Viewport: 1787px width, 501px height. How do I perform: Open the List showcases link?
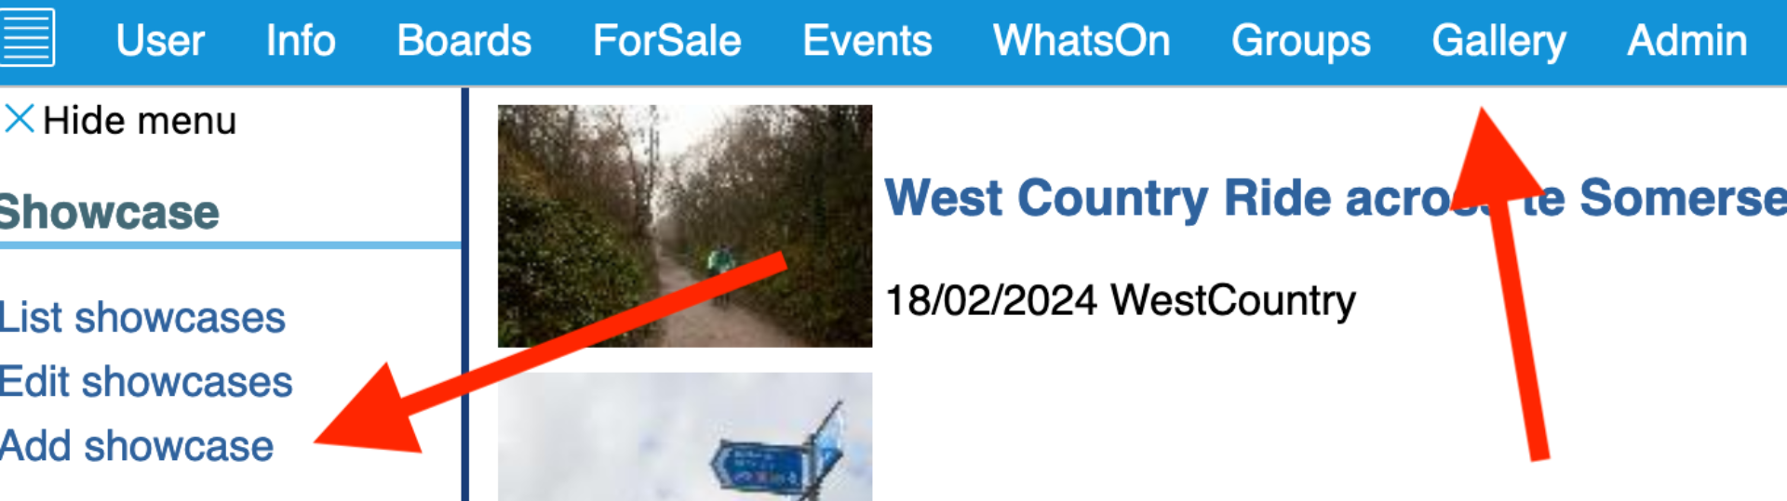click(142, 318)
